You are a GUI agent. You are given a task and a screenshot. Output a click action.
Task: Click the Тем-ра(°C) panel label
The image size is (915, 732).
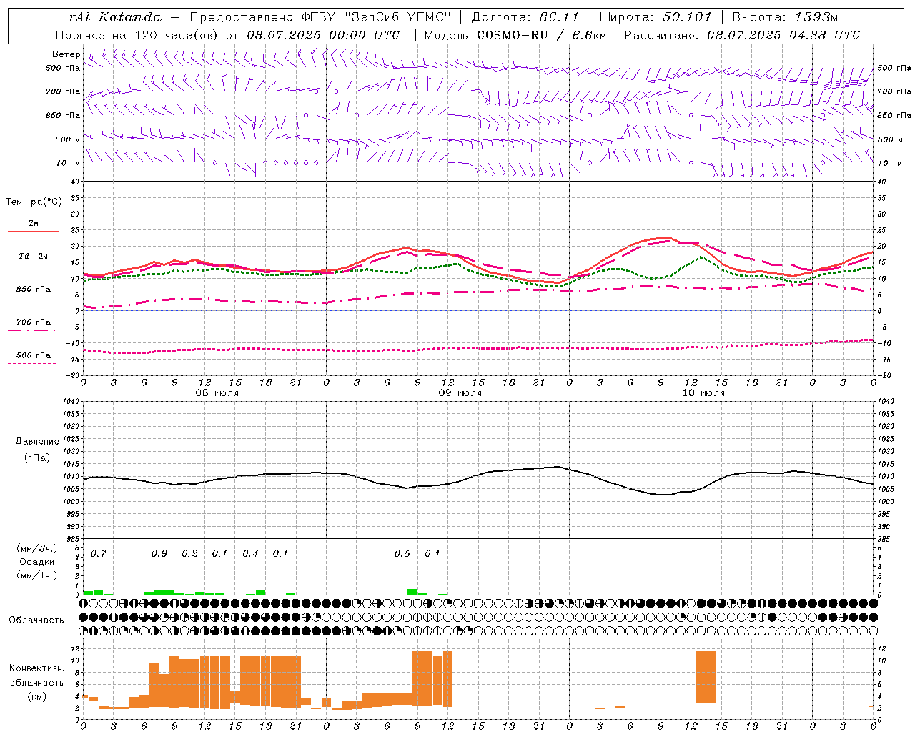click(x=34, y=202)
